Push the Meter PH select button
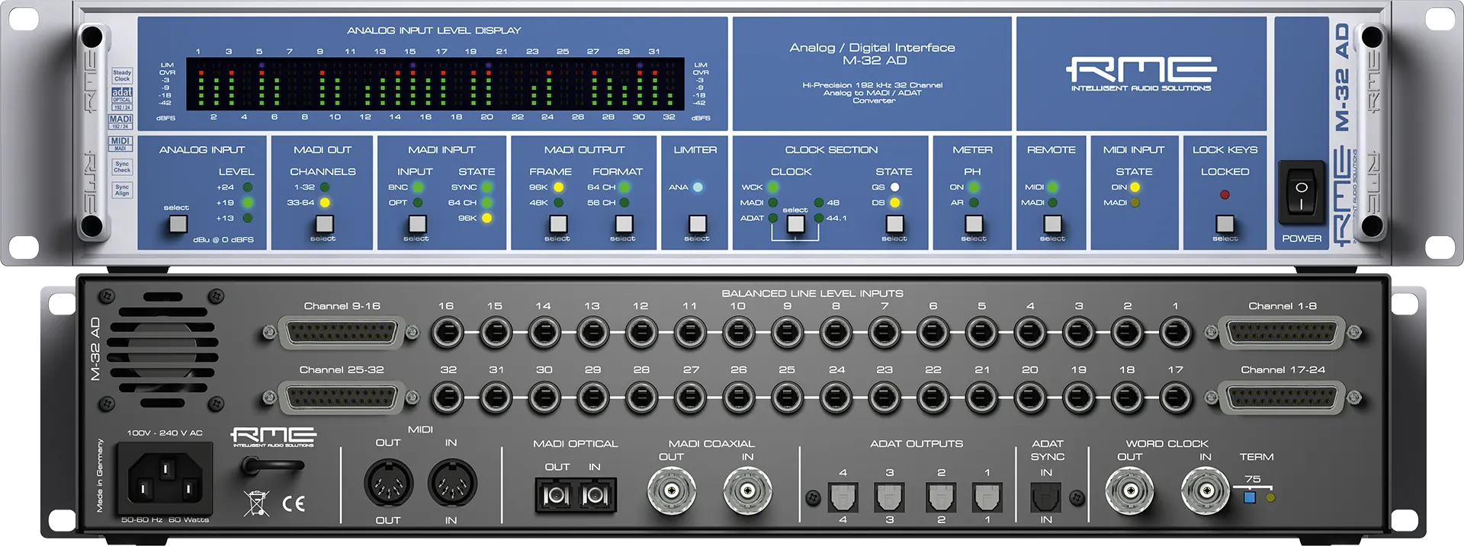1464x546 pixels. pyautogui.click(x=974, y=224)
